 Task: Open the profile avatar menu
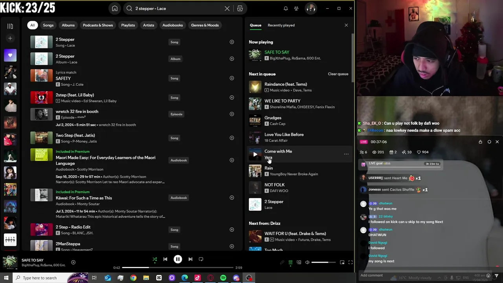(311, 8)
